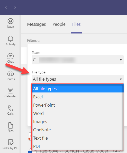
Task: Open the Team dropdown
Action: pos(78,60)
